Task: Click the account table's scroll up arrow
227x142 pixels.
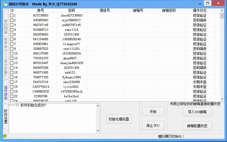Action: coord(222,10)
